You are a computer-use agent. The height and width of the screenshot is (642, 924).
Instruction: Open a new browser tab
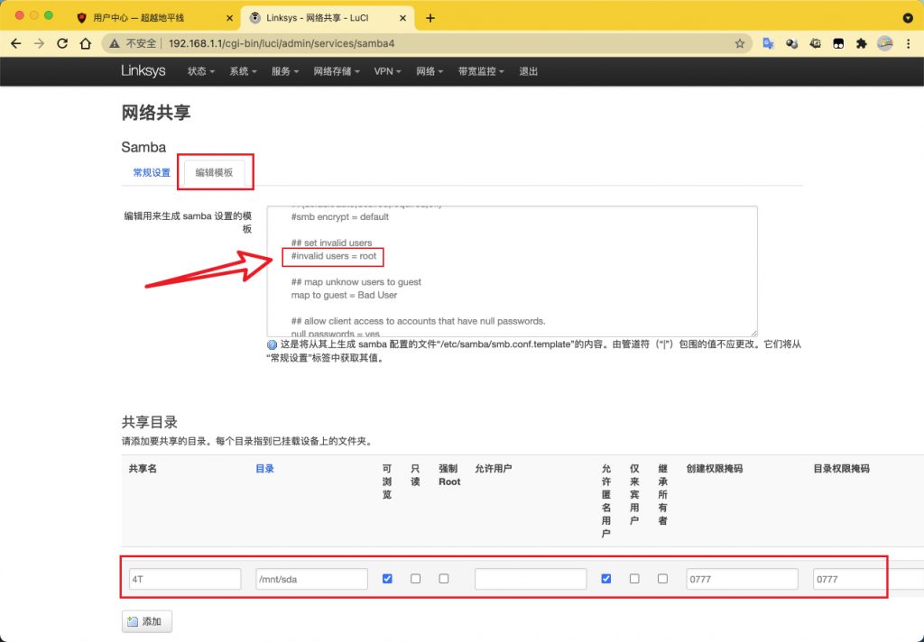(430, 18)
